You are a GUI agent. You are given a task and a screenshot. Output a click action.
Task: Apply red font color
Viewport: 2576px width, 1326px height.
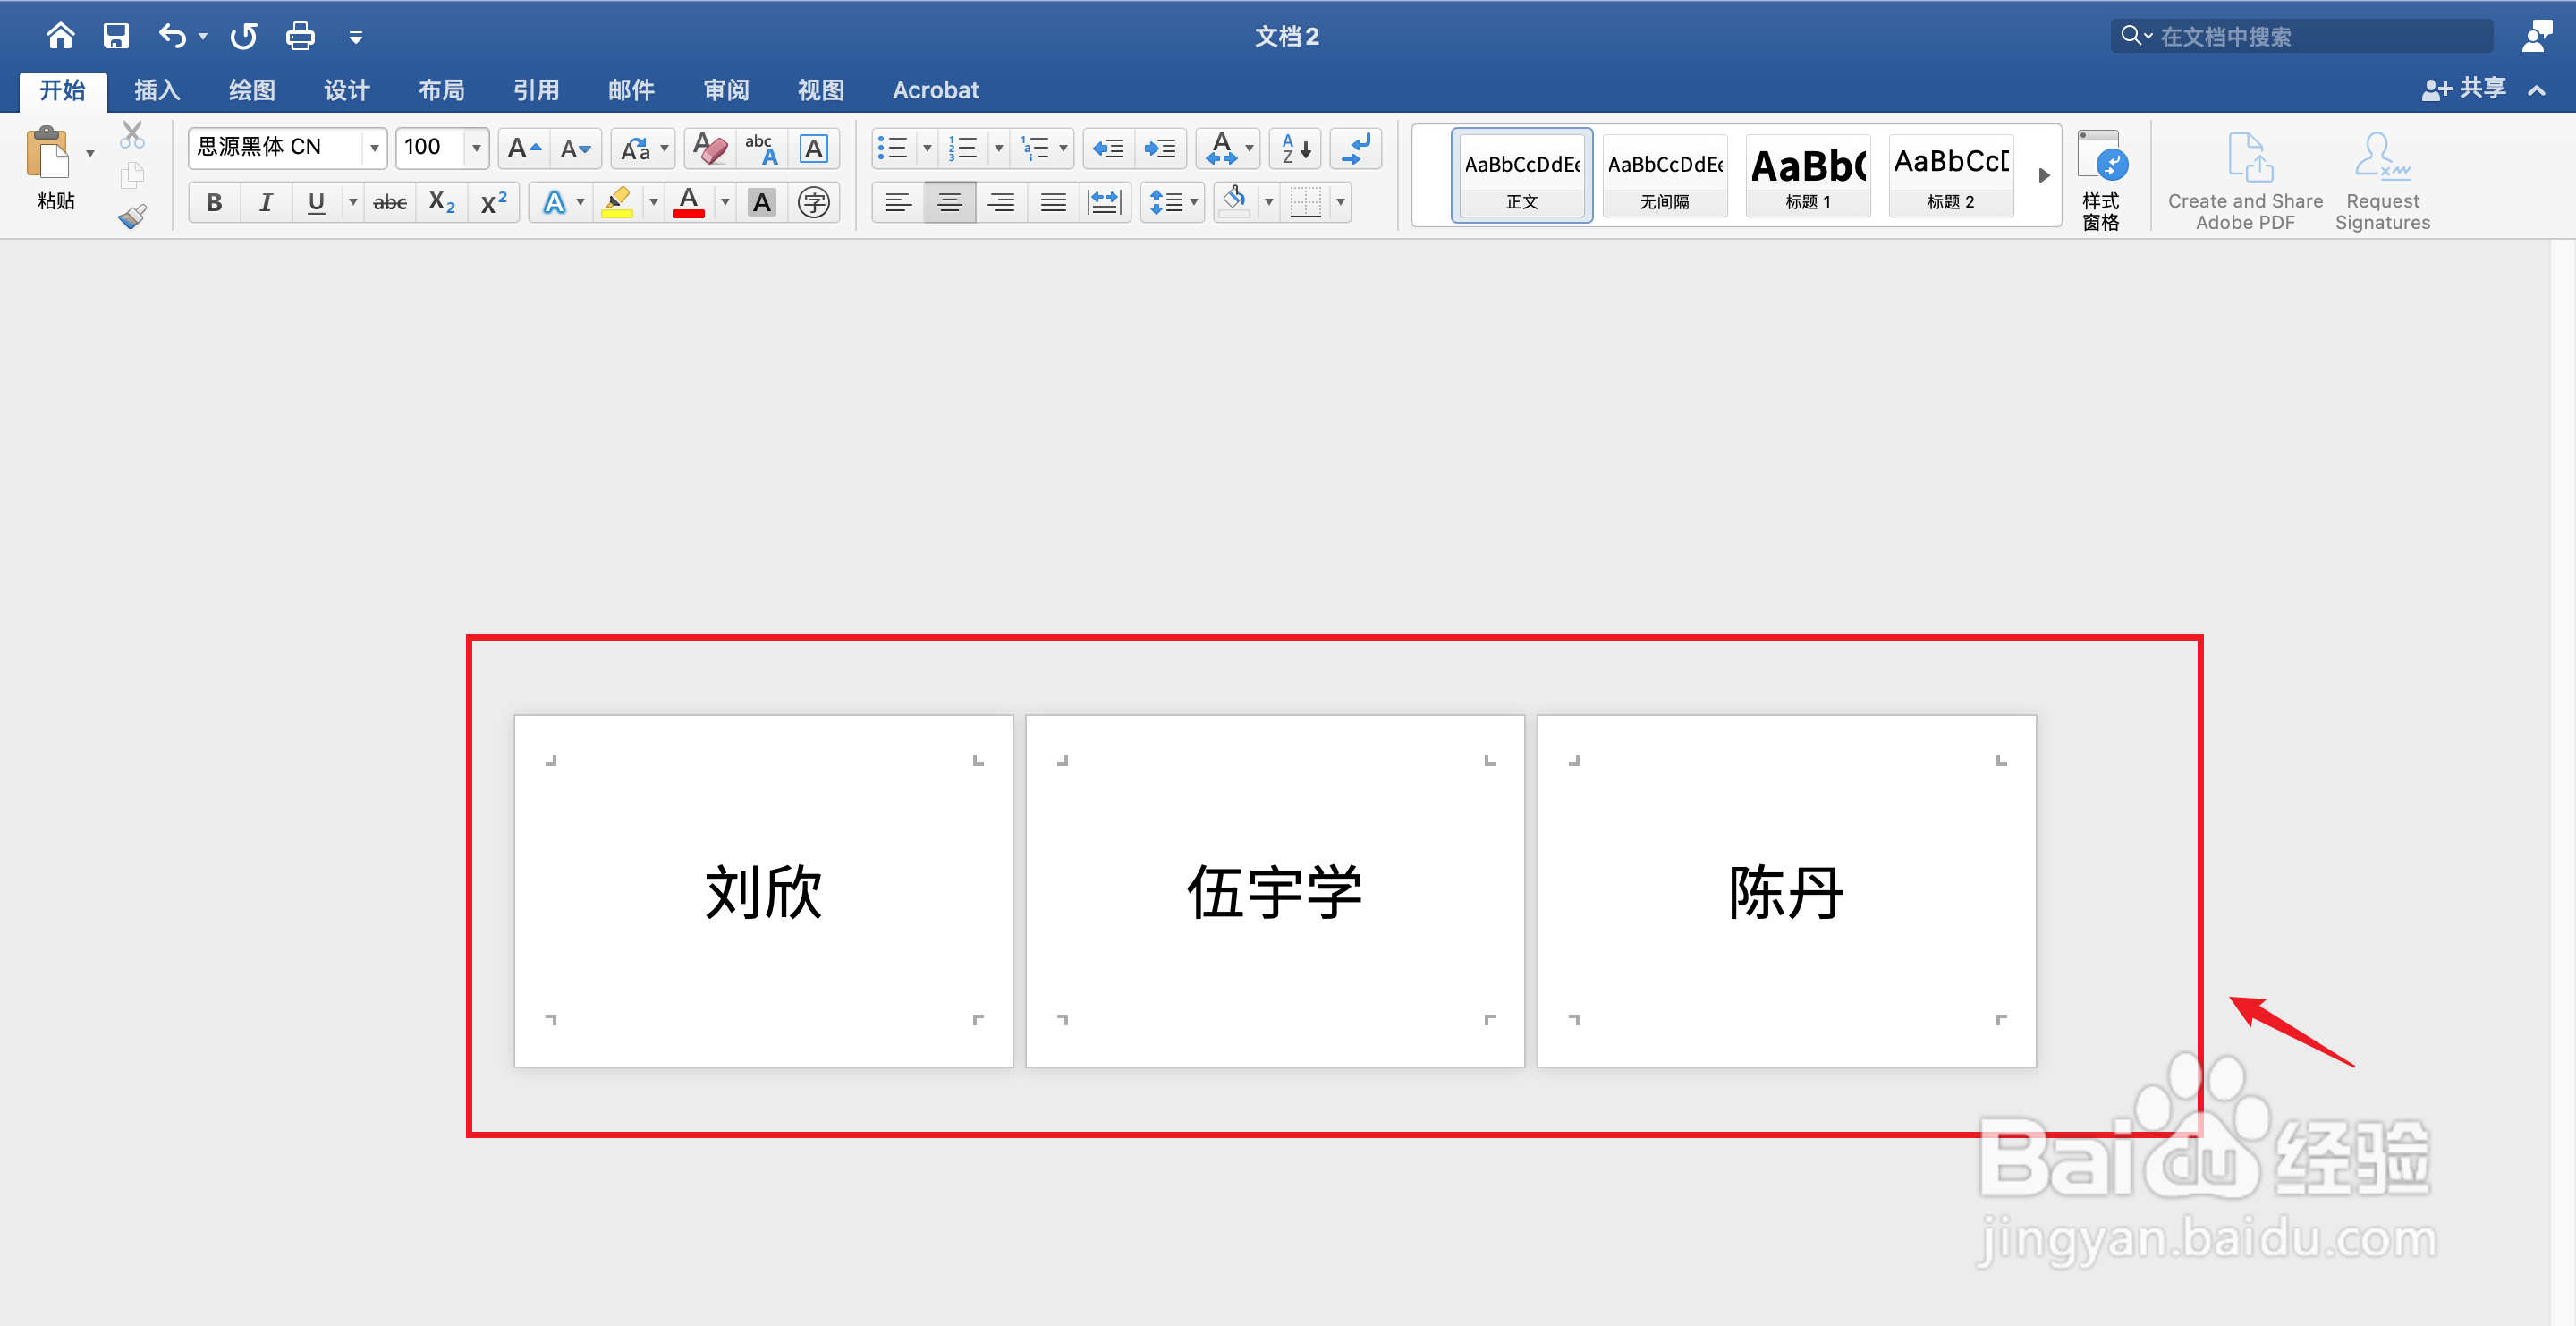tap(688, 203)
